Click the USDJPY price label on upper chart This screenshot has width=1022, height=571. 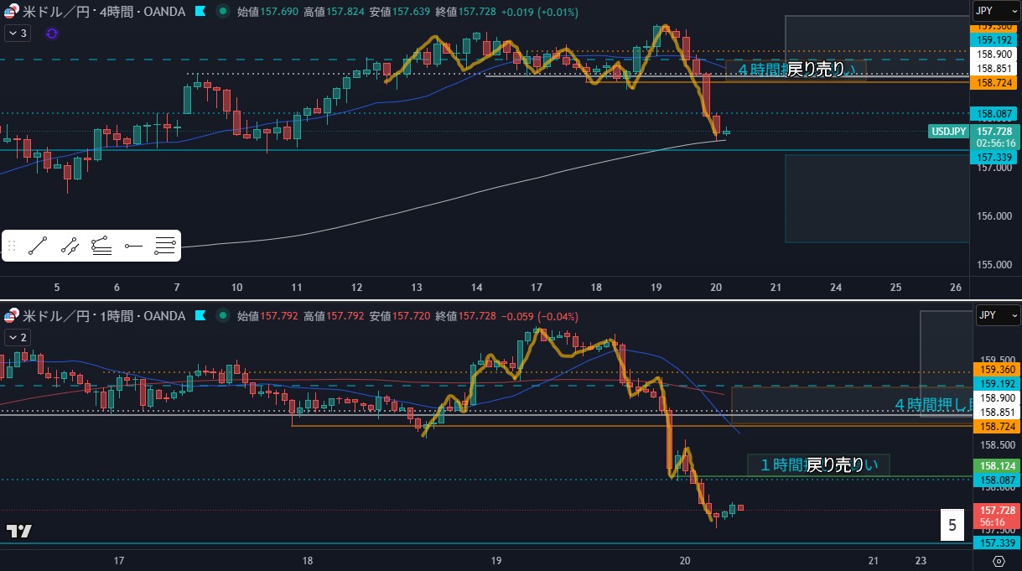948,132
